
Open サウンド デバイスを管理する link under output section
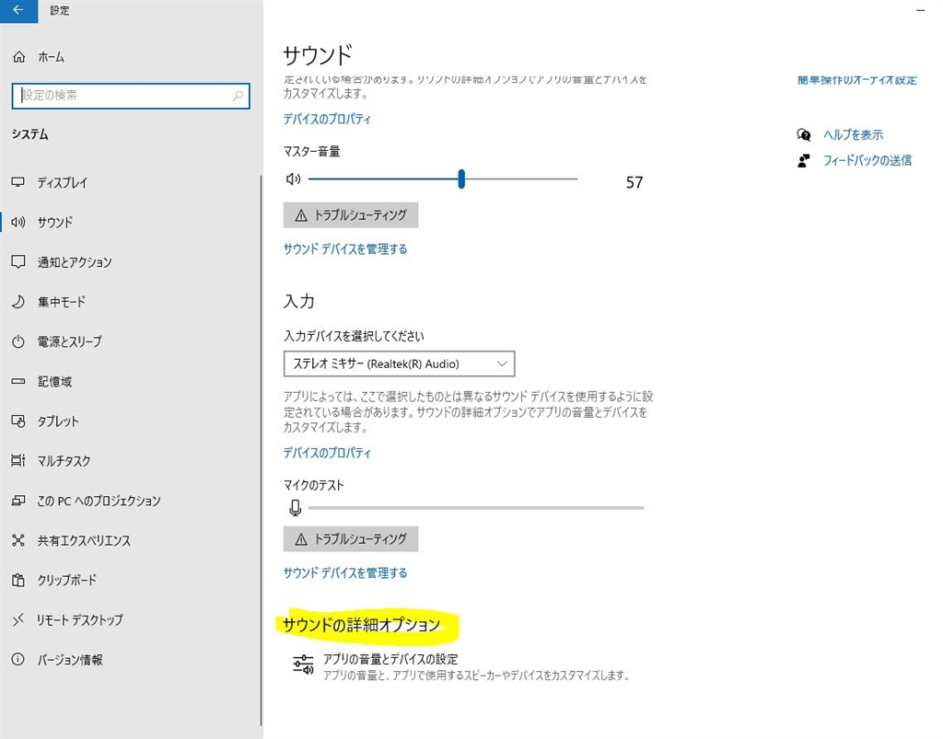pyautogui.click(x=345, y=248)
